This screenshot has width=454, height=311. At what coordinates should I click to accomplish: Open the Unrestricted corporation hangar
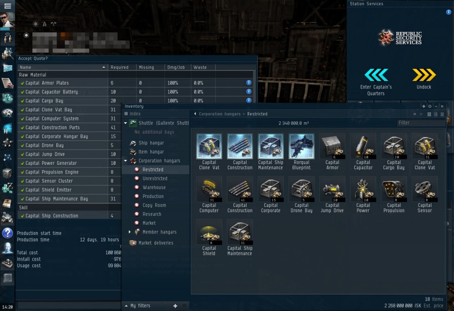point(155,179)
